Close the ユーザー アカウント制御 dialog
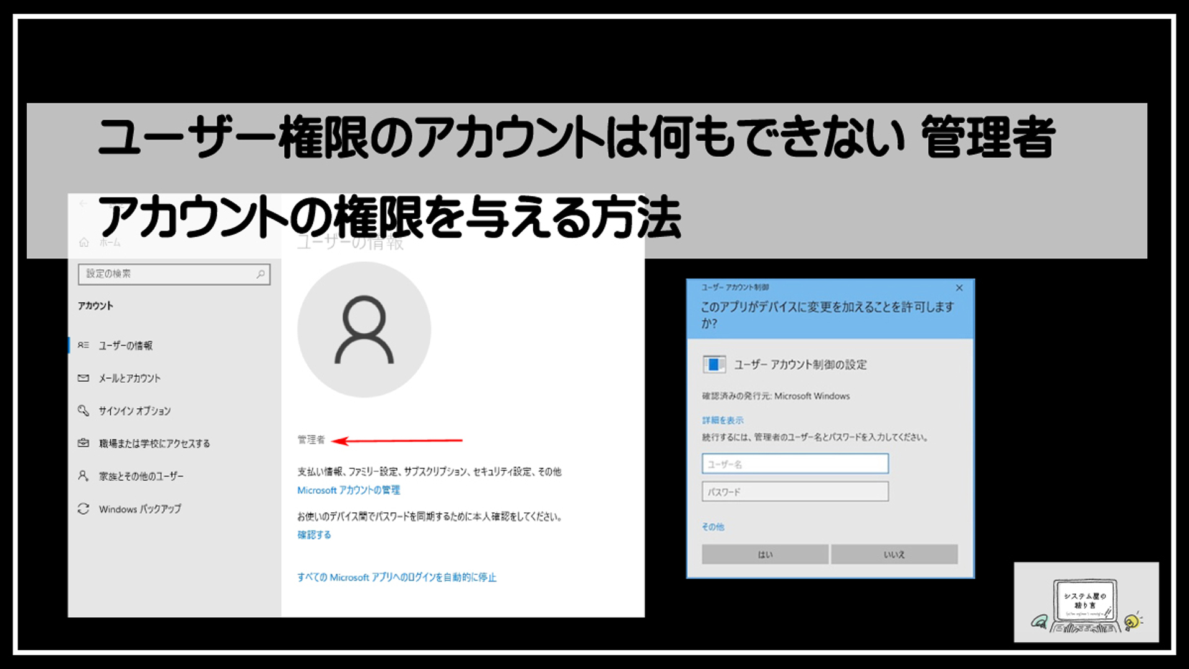This screenshot has height=669, width=1189. [959, 288]
